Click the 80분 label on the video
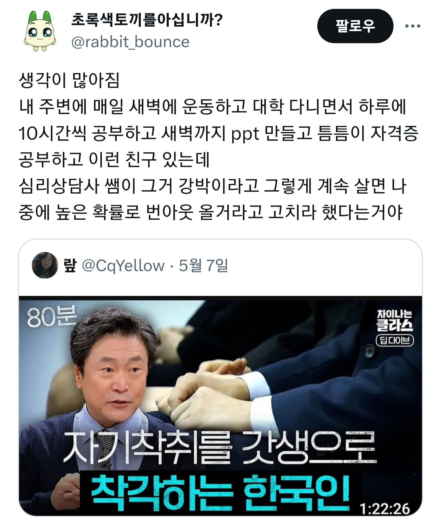Viewport: 441px width, 523px height. tap(51, 317)
